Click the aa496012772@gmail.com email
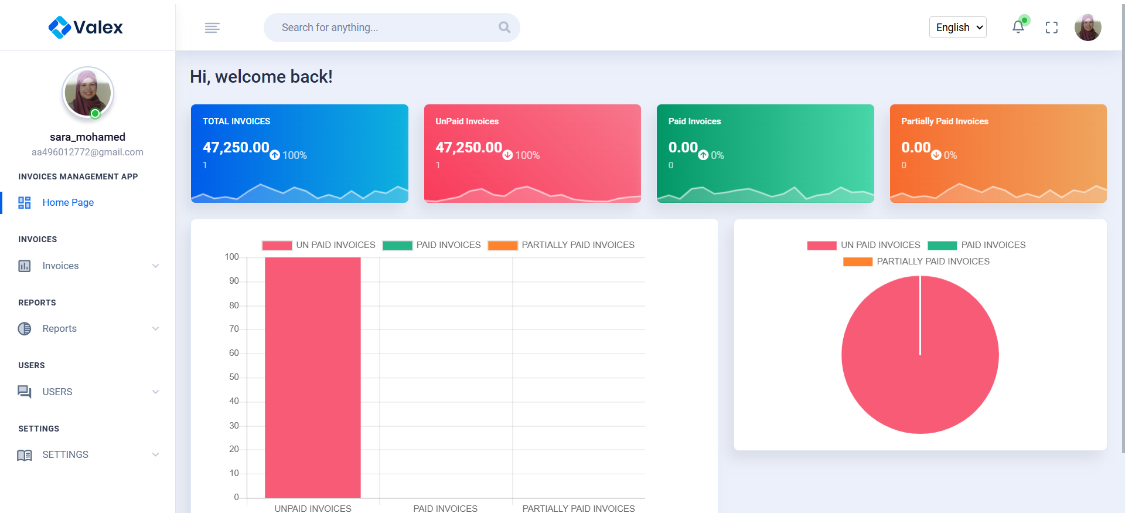Screen dimensions: 1125x513 click(87, 152)
